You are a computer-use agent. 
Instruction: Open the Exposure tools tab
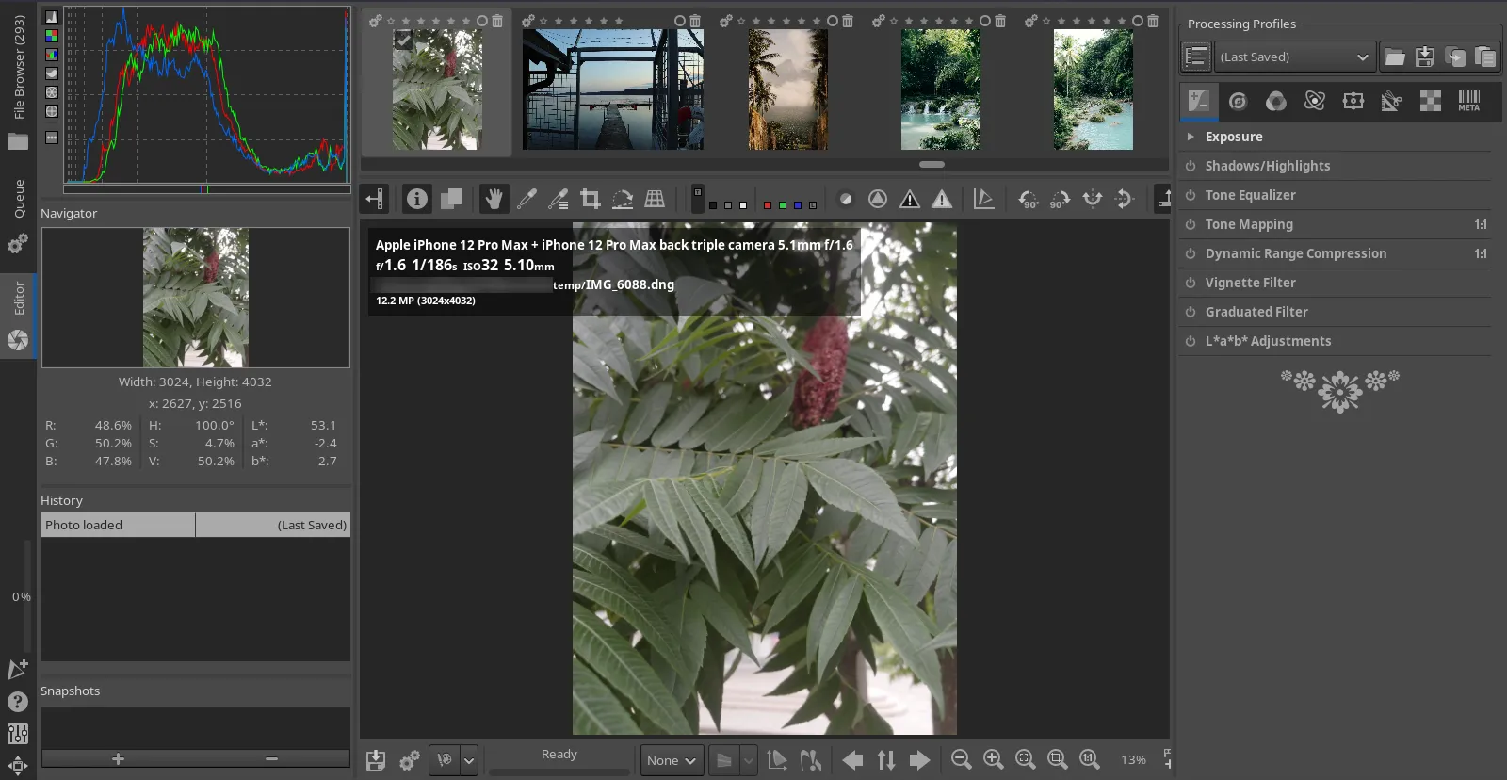coord(1199,102)
